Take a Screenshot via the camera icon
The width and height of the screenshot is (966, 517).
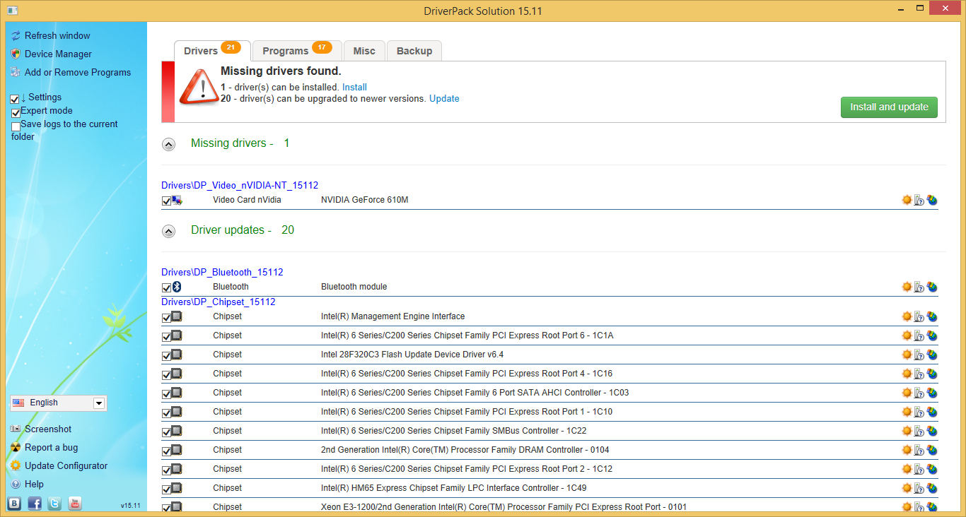[x=16, y=429]
